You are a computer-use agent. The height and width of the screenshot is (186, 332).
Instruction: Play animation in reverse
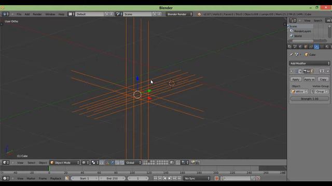tap(165, 178)
